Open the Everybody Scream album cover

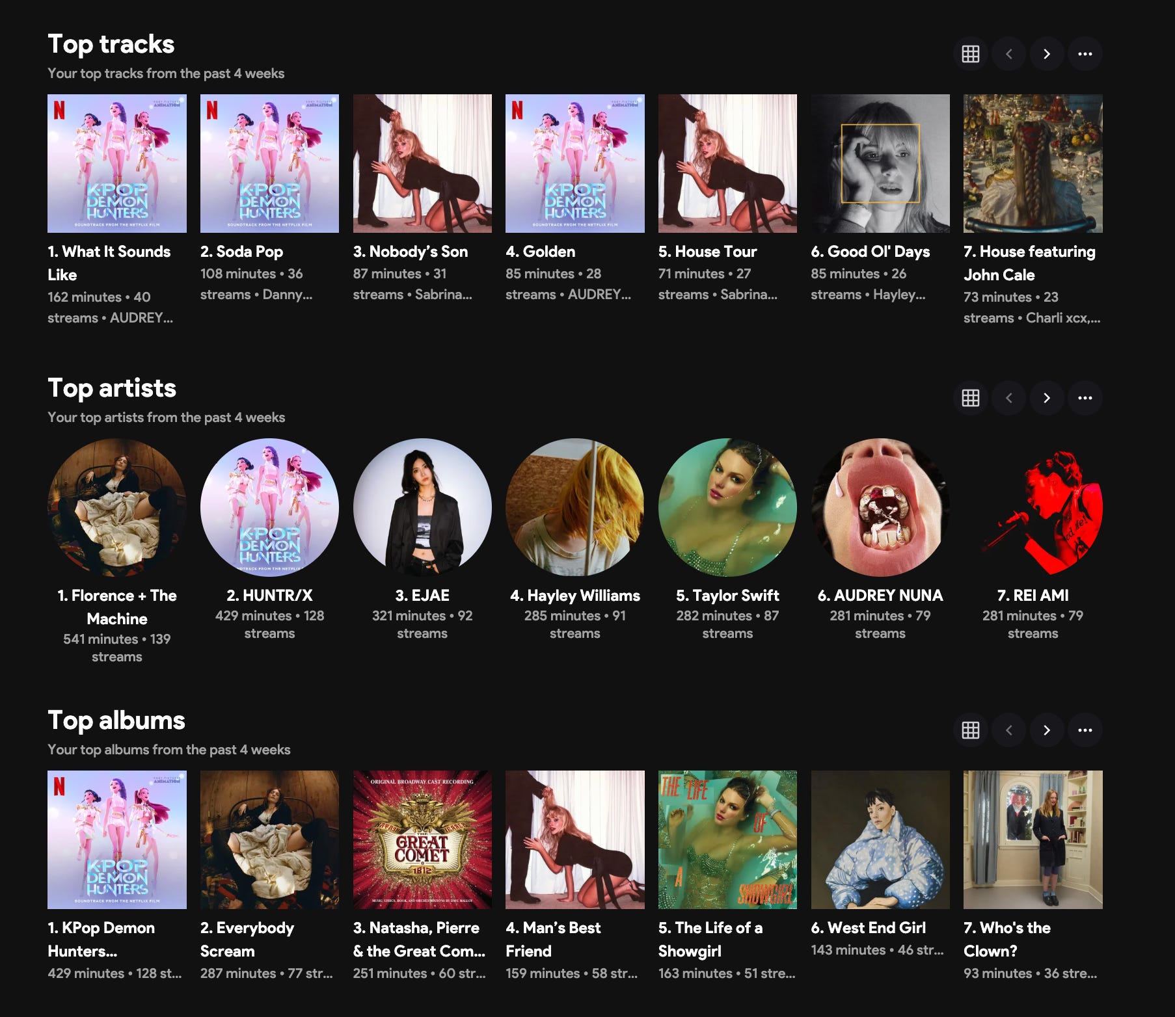(269, 839)
